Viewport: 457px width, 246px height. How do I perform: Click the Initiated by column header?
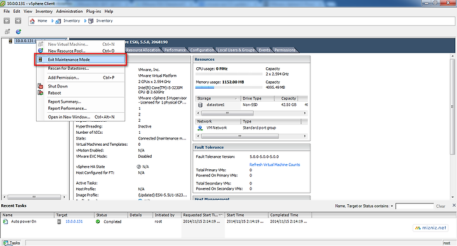point(167,215)
